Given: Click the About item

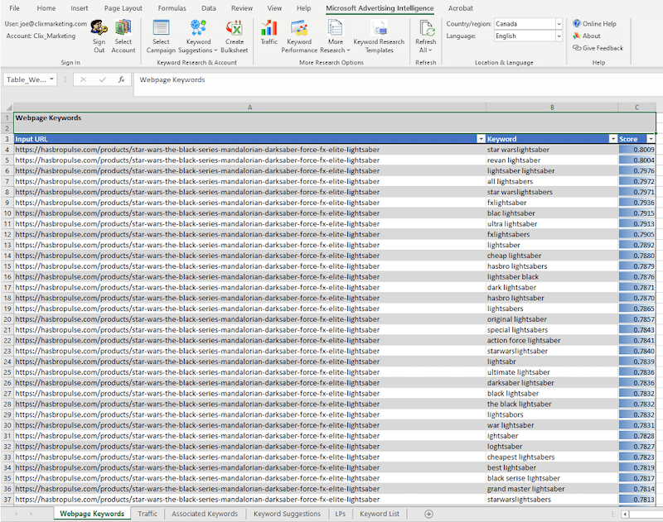Looking at the screenshot, I should pos(587,36).
